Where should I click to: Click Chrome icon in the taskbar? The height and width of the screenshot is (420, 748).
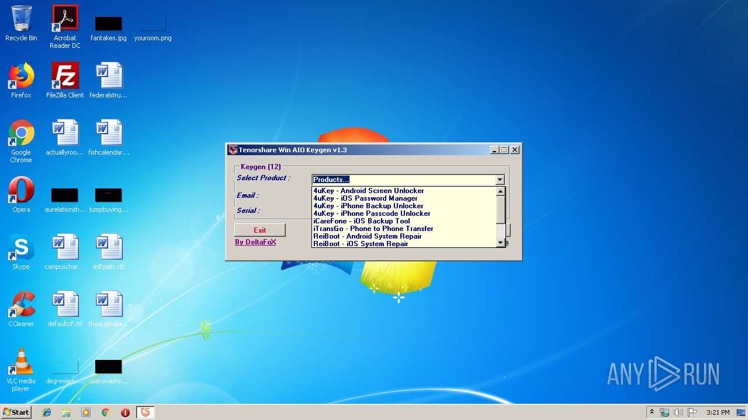106,412
